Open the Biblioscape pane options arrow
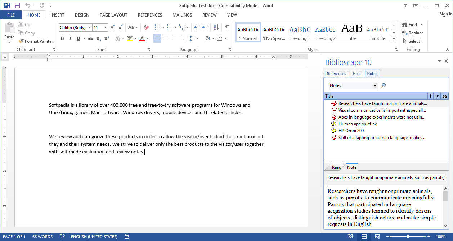Viewport: 453px width, 241px height. click(x=440, y=61)
